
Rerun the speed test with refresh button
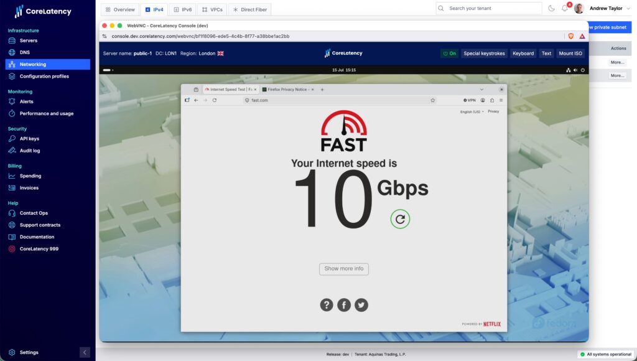[400, 219]
